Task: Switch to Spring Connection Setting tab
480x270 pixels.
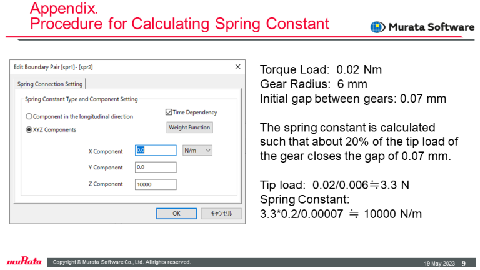Action: click(x=47, y=84)
